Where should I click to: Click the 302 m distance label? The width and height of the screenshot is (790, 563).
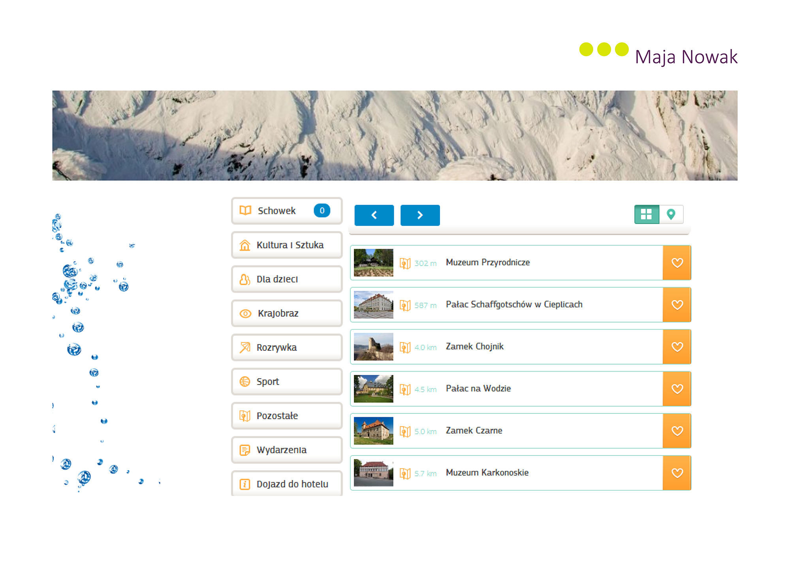tap(425, 264)
